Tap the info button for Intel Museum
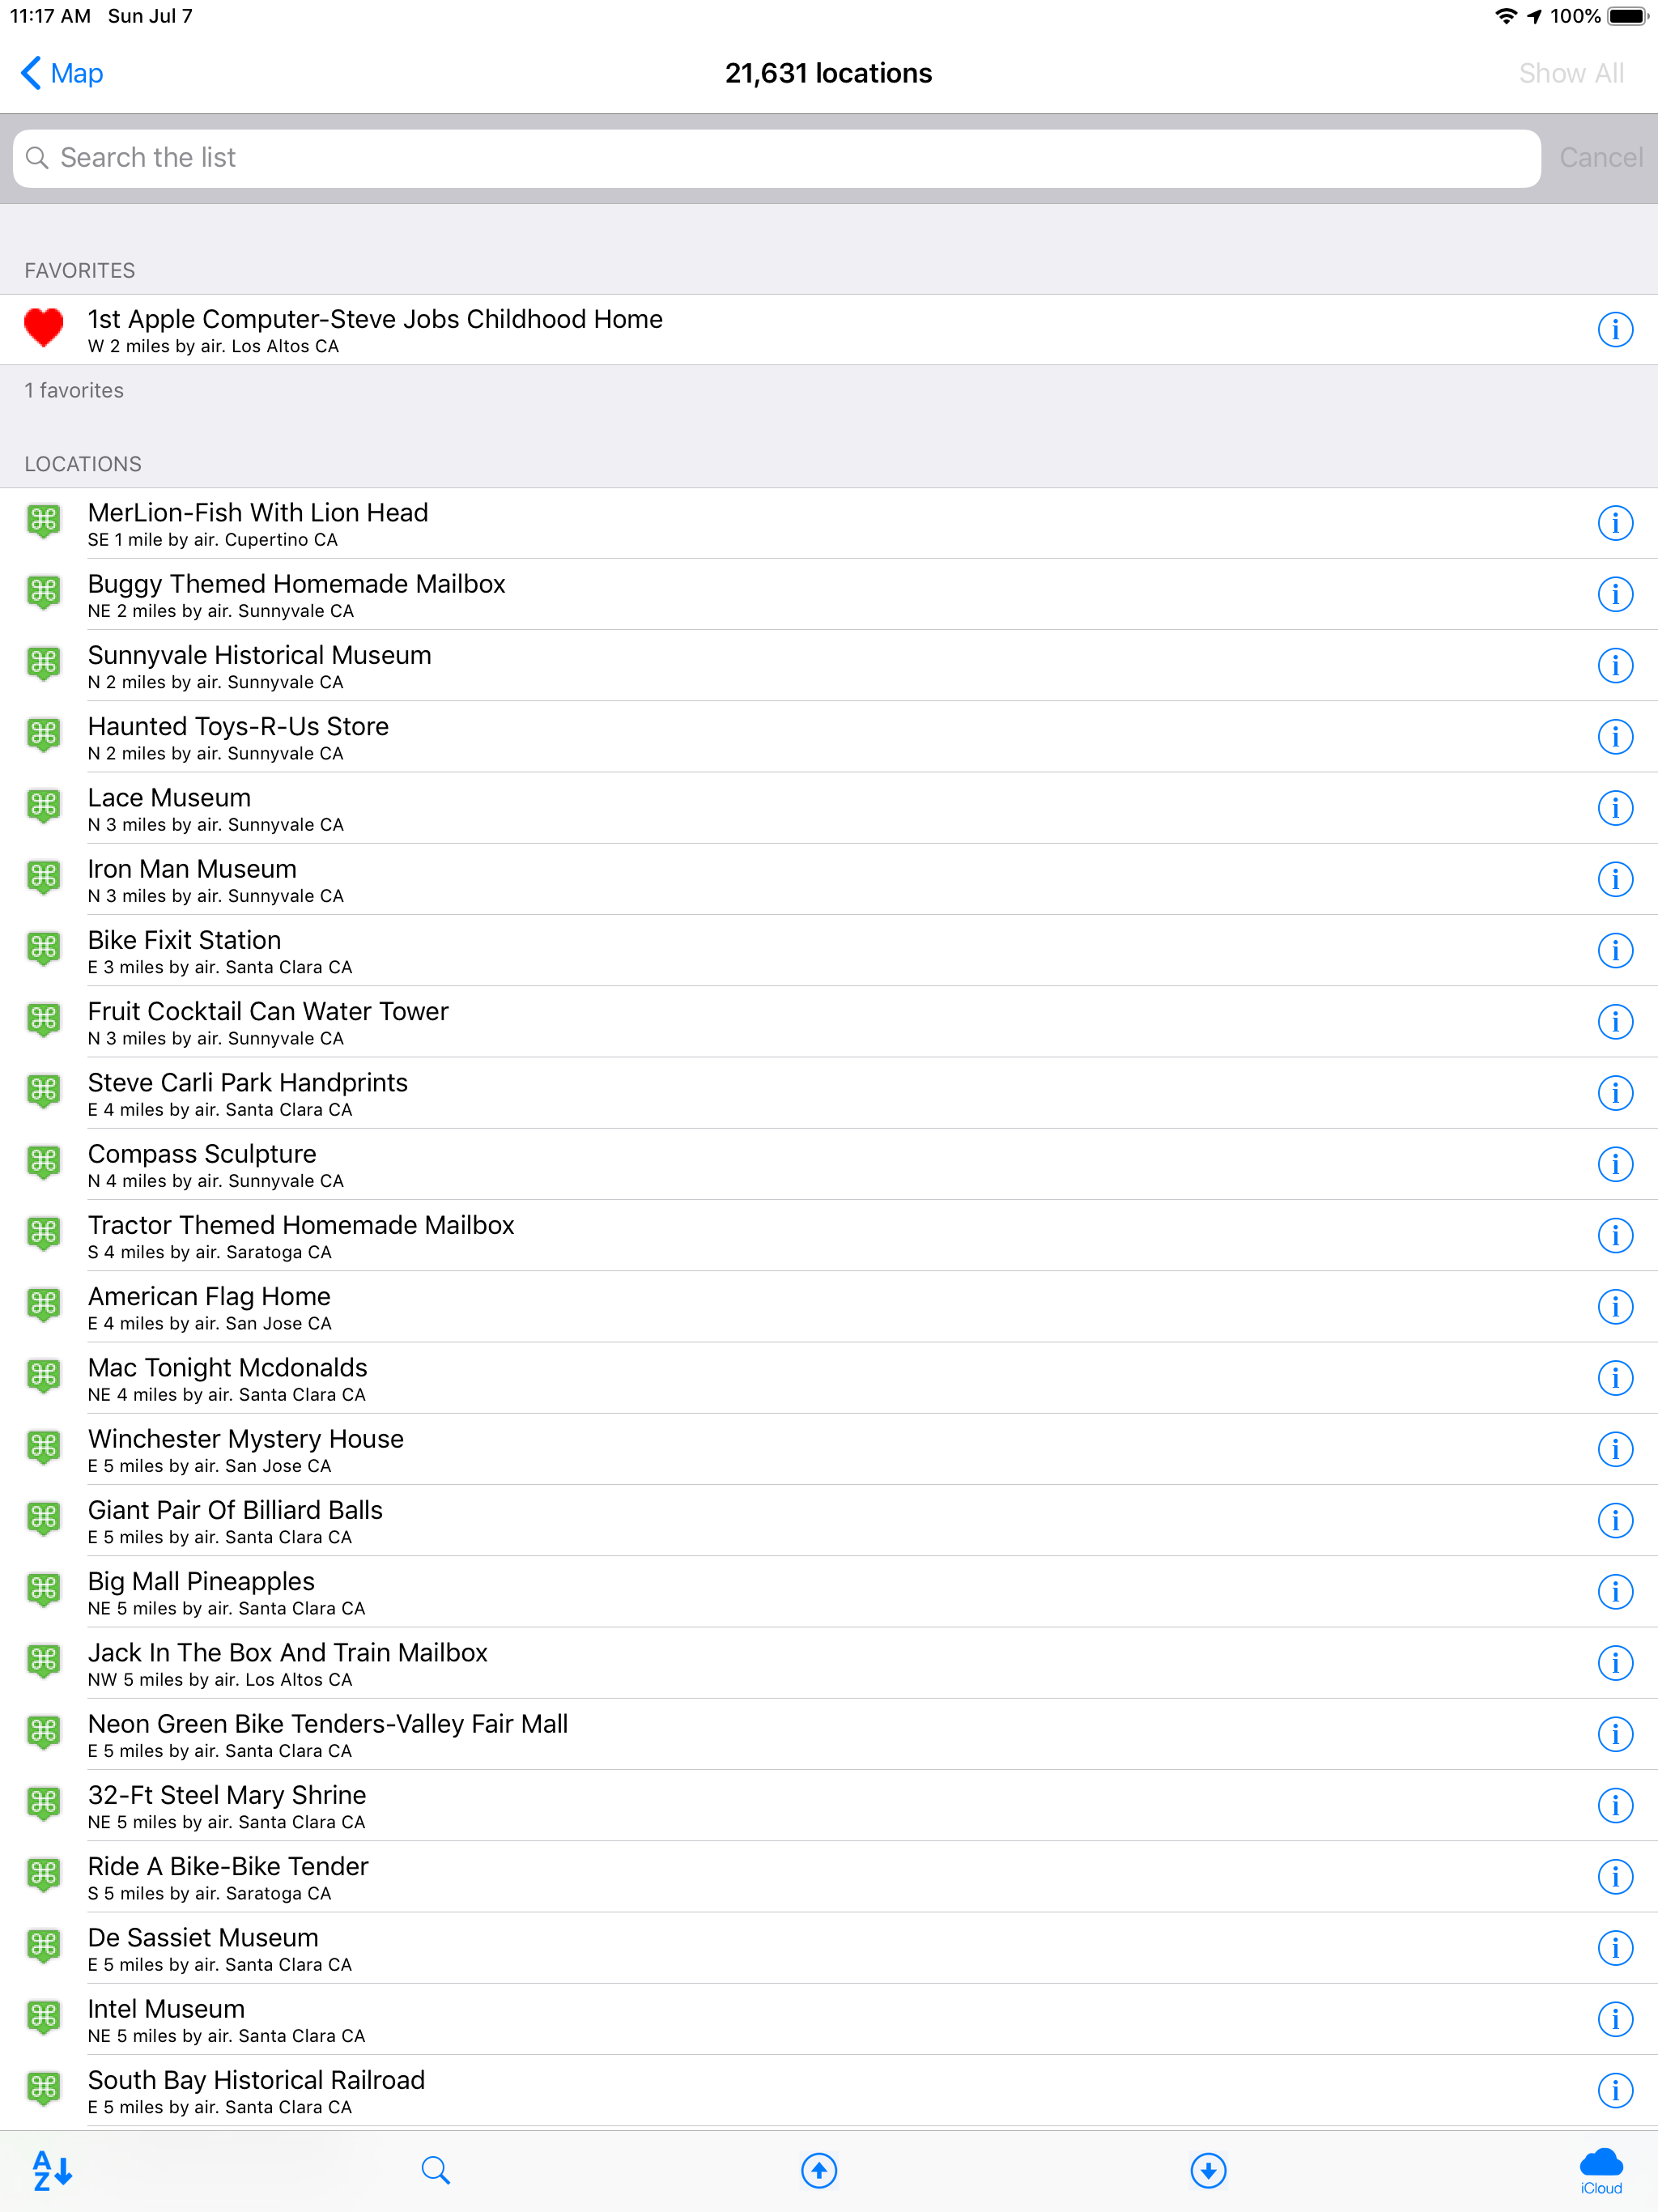 [1615, 2019]
